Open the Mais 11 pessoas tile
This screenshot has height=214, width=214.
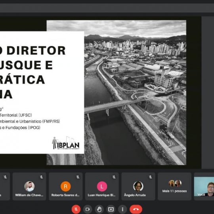pyautogui.click(x=174, y=186)
